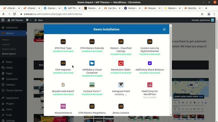The image size is (218, 122).
Task: Open the Chromium three-dot menu
Action: (x=214, y=14)
